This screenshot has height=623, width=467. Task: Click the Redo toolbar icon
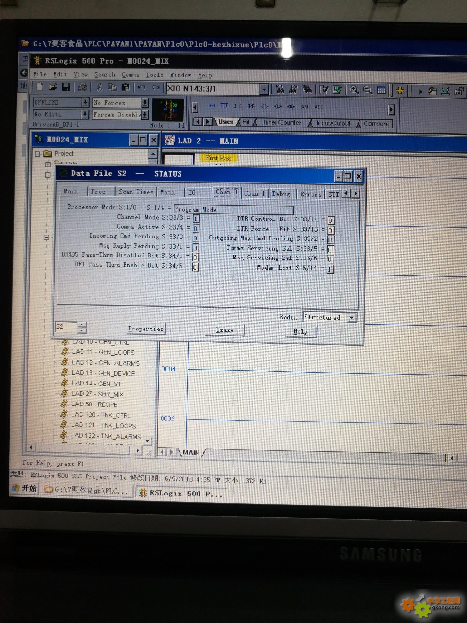[156, 88]
